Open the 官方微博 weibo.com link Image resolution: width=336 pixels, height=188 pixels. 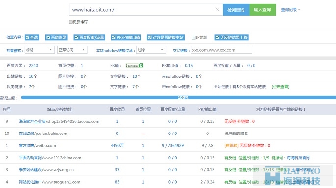[37, 146]
